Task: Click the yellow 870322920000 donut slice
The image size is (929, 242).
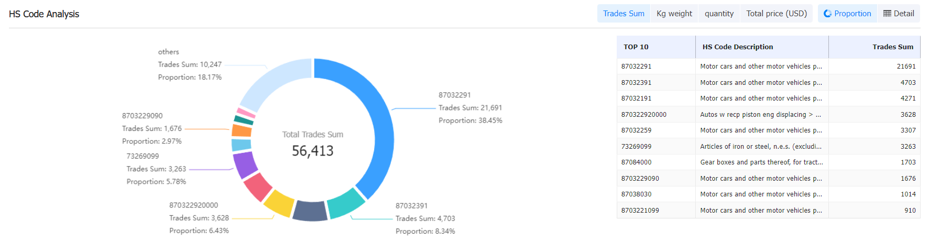Action: tap(279, 203)
